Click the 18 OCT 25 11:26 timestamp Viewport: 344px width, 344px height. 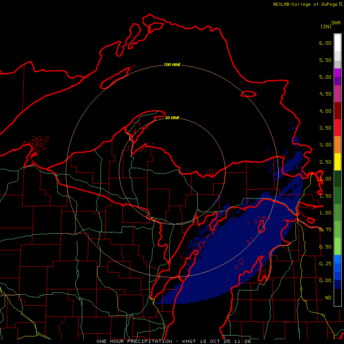[x=225, y=341]
